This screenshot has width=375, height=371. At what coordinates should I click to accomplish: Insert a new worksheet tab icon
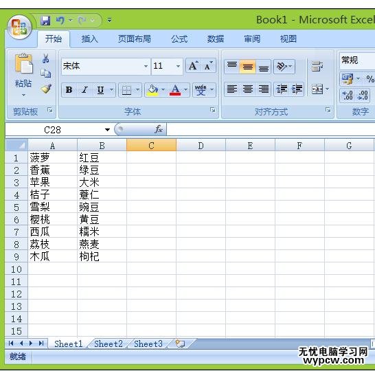180,344
